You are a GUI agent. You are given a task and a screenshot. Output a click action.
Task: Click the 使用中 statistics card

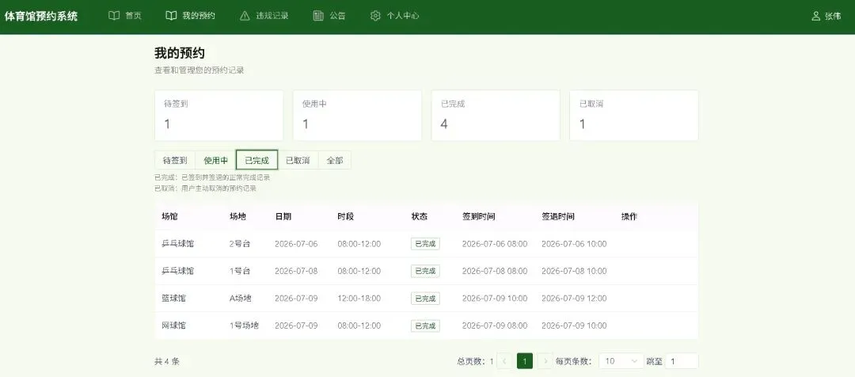coord(357,115)
